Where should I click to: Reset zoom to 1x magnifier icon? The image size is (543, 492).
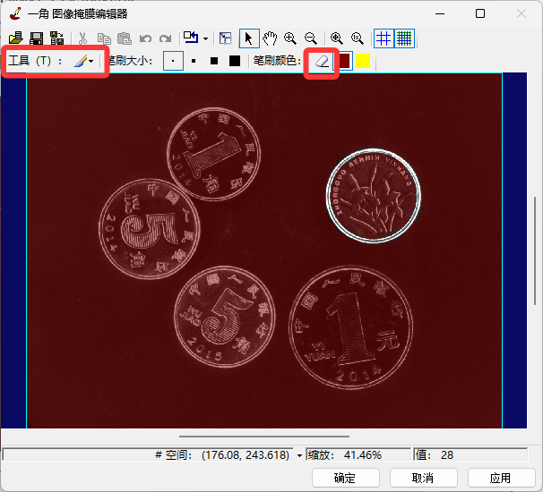357,38
